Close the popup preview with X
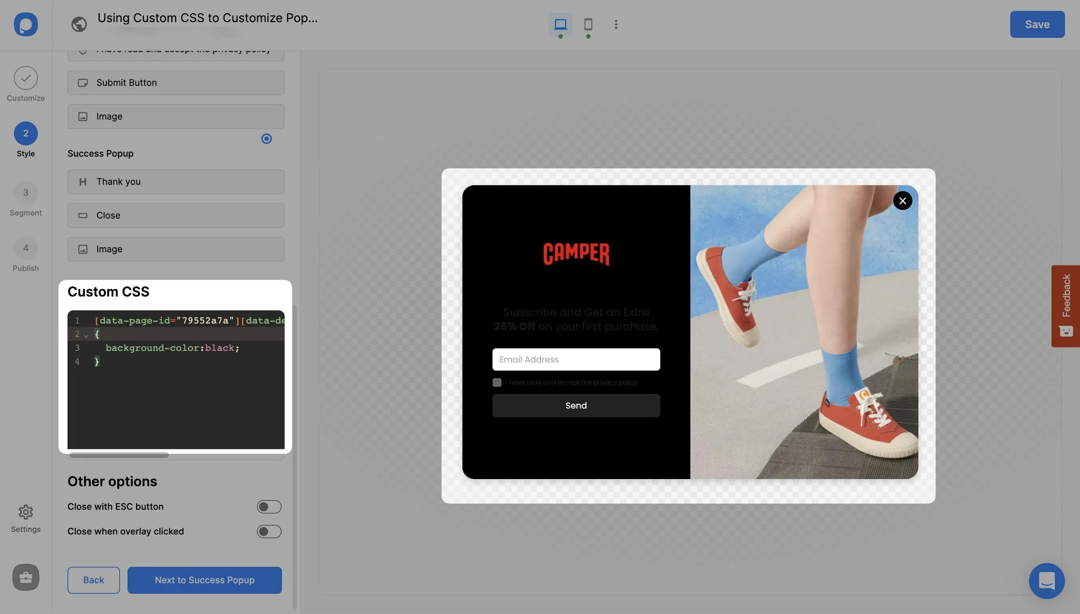Screen dimensions: 1080x614 point(902,201)
